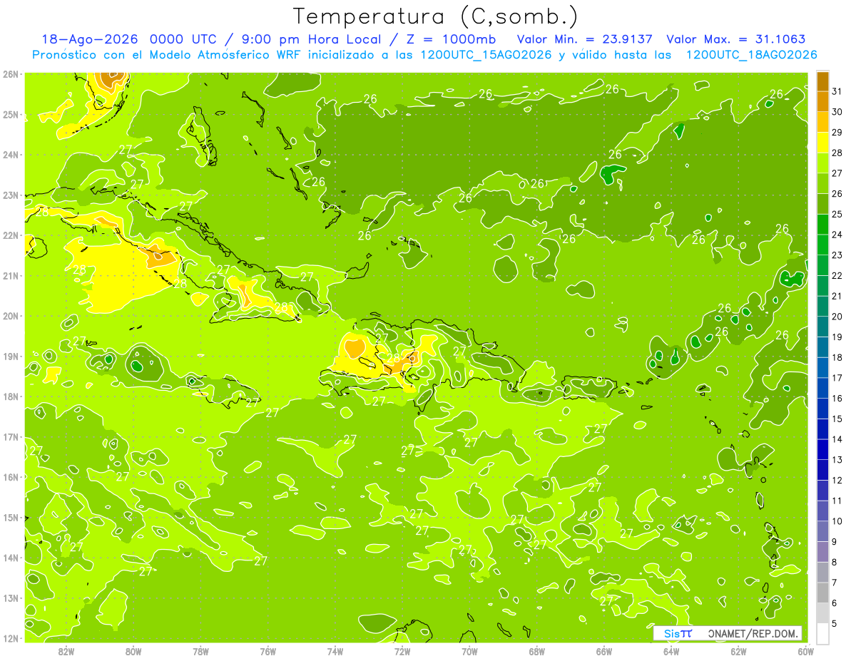Click the 62W longitude label

point(738,651)
